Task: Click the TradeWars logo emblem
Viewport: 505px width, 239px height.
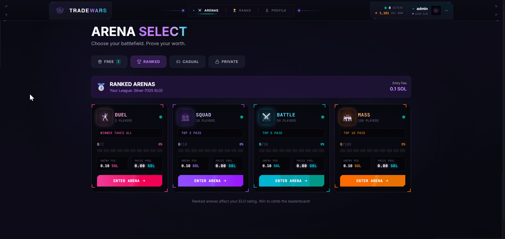Action: [x=60, y=10]
